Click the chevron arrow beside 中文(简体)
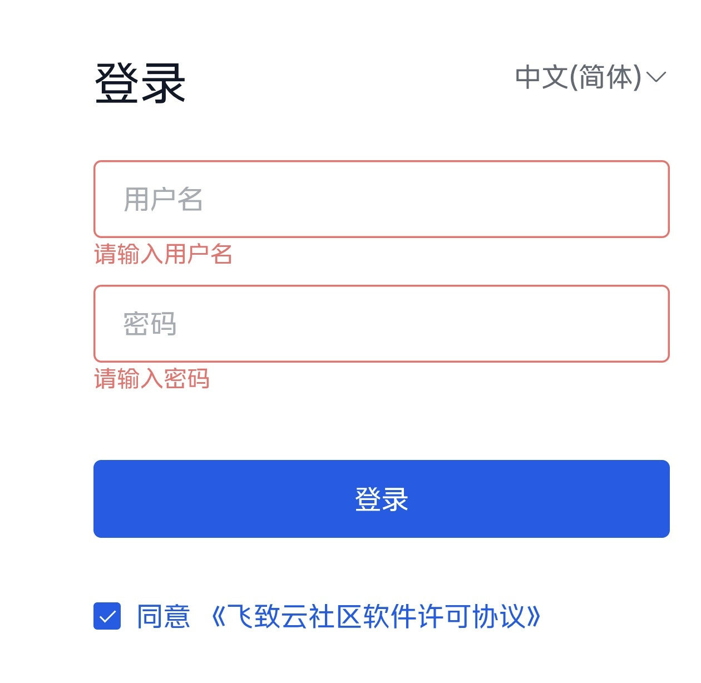 (x=656, y=77)
